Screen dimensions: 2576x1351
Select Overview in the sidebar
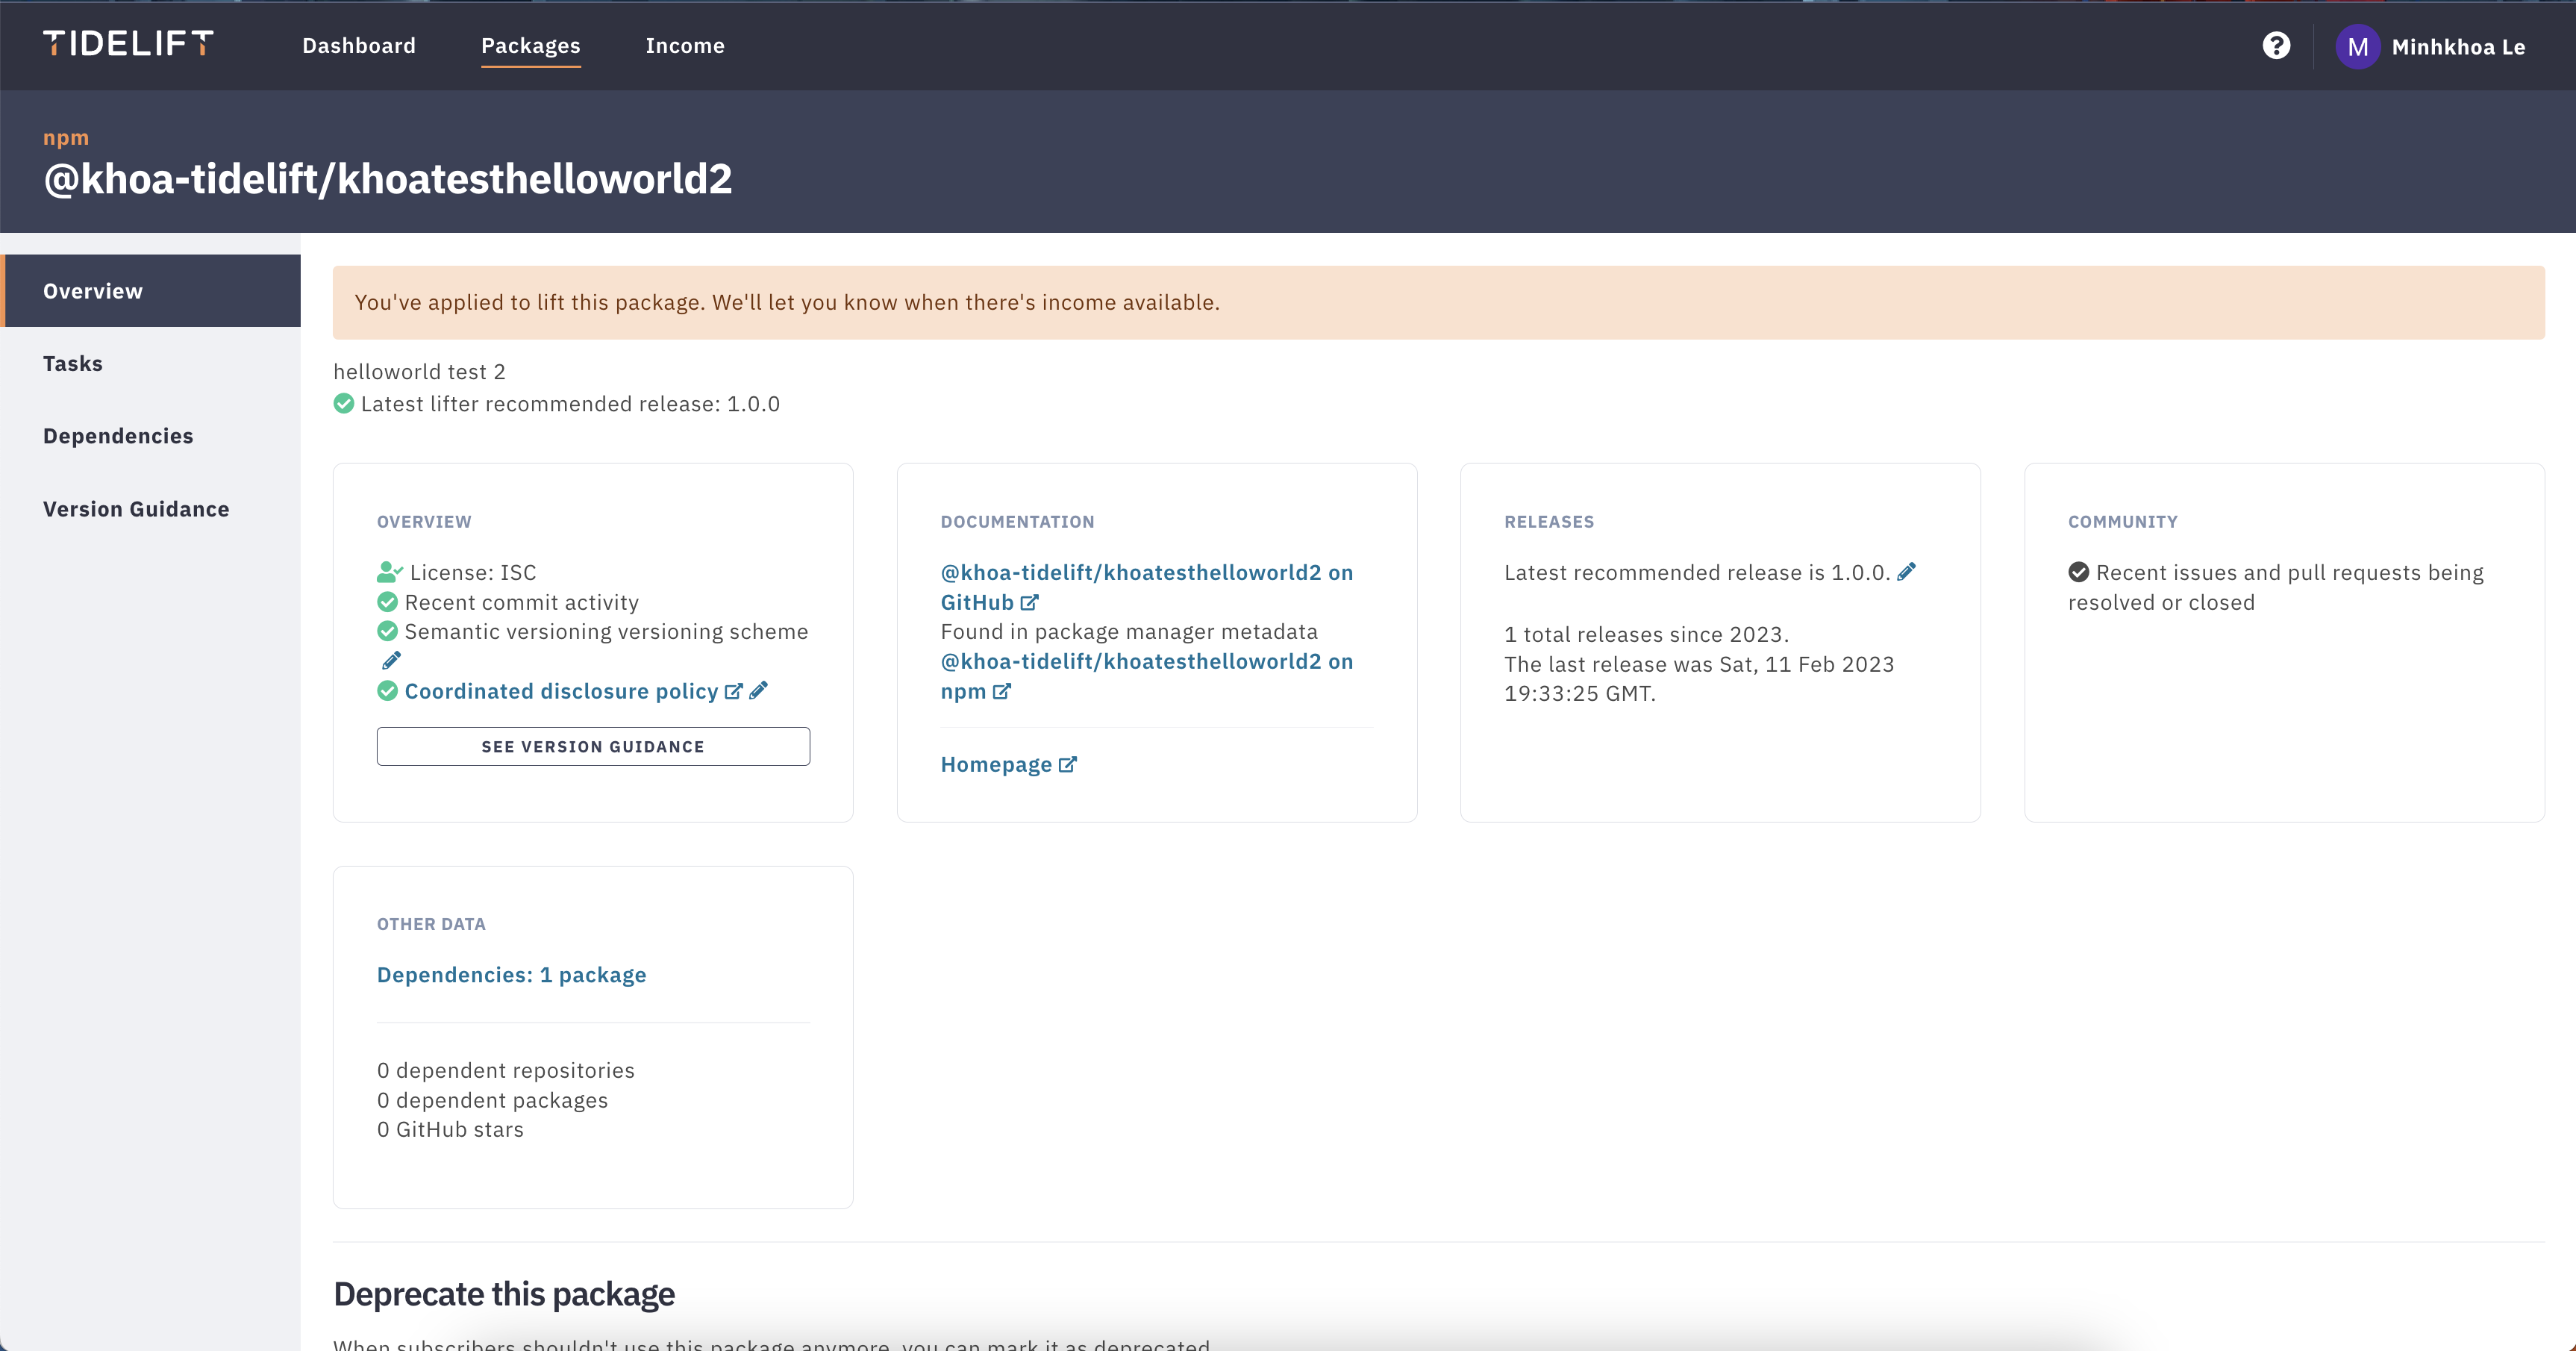point(151,291)
